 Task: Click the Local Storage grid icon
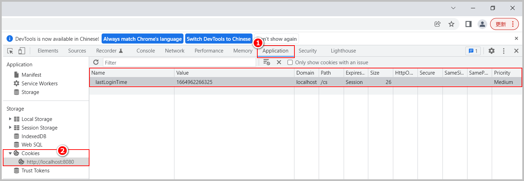16,119
